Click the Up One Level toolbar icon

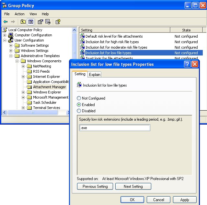(23, 22)
